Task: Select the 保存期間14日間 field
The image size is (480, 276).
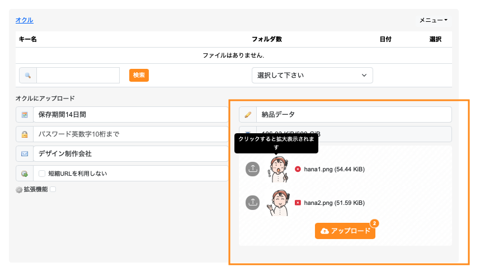Action: point(131,115)
